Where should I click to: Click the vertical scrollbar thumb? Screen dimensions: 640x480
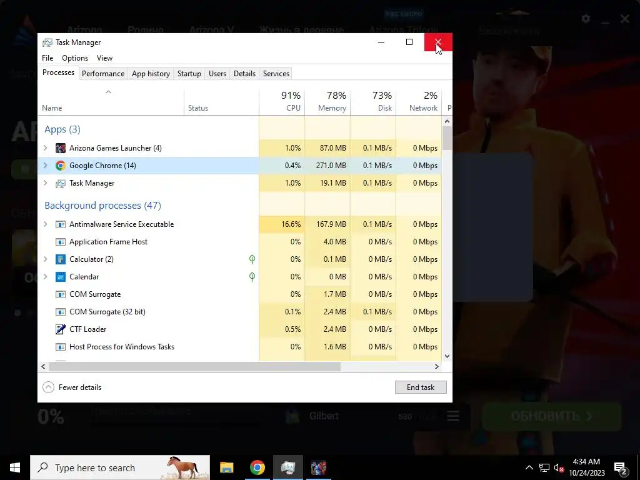click(x=447, y=138)
